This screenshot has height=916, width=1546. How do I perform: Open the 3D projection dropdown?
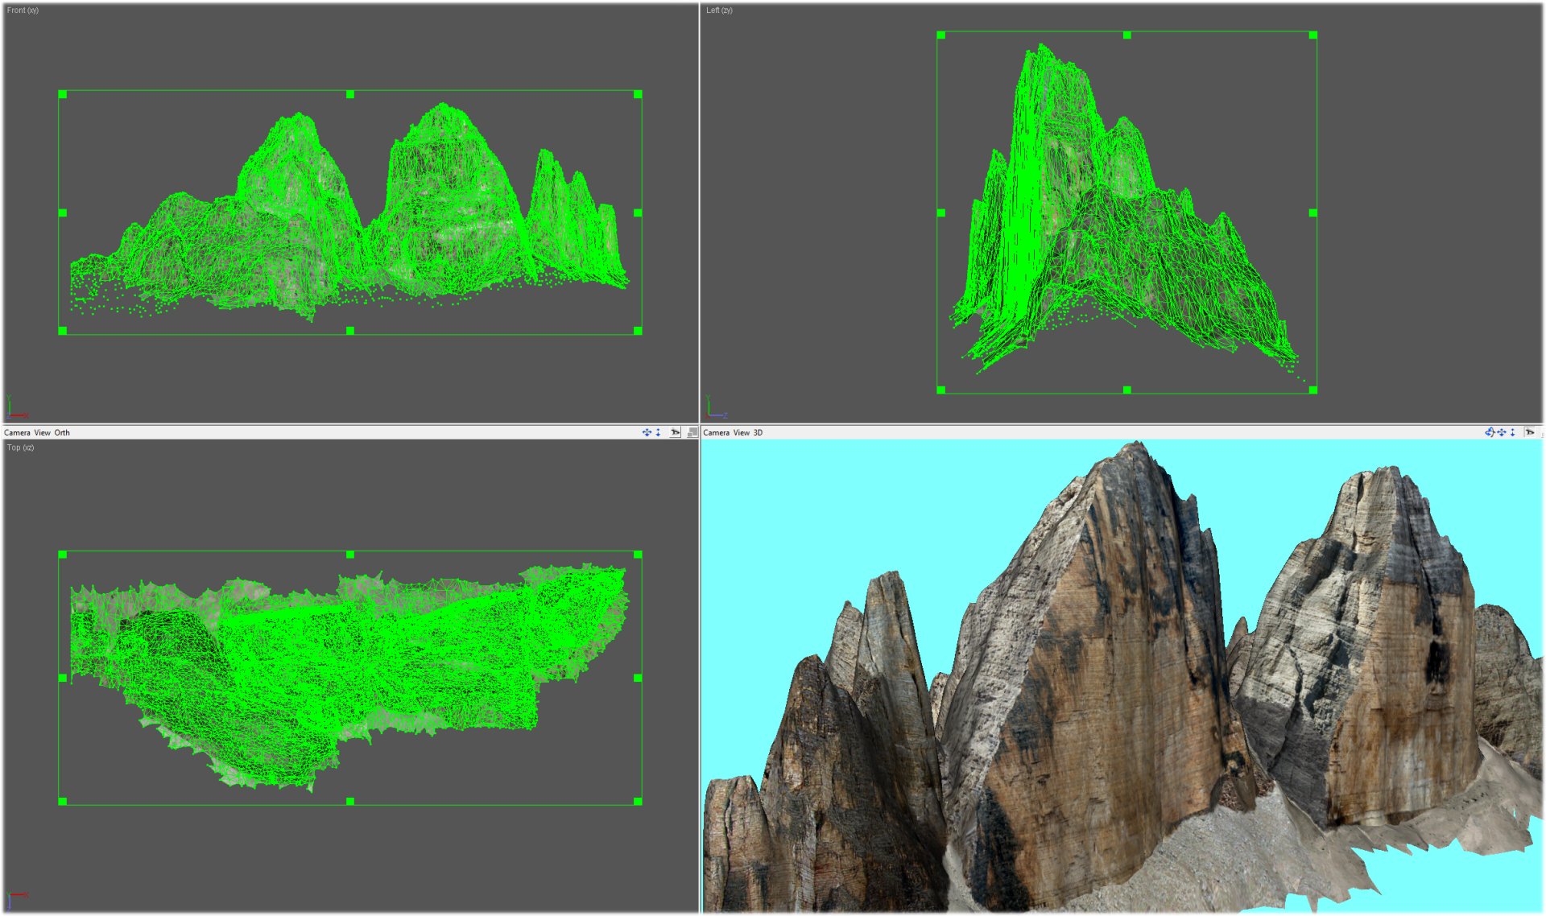point(758,432)
